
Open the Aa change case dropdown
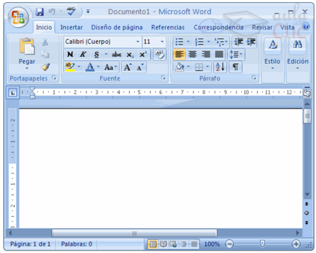(x=110, y=67)
